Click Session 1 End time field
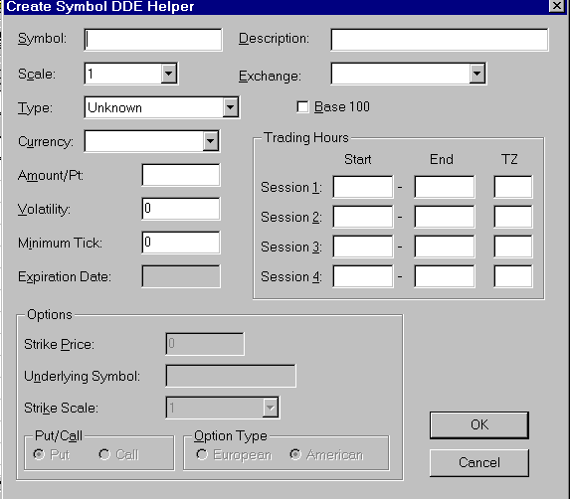Screen dimensions: 570x499 coord(445,187)
